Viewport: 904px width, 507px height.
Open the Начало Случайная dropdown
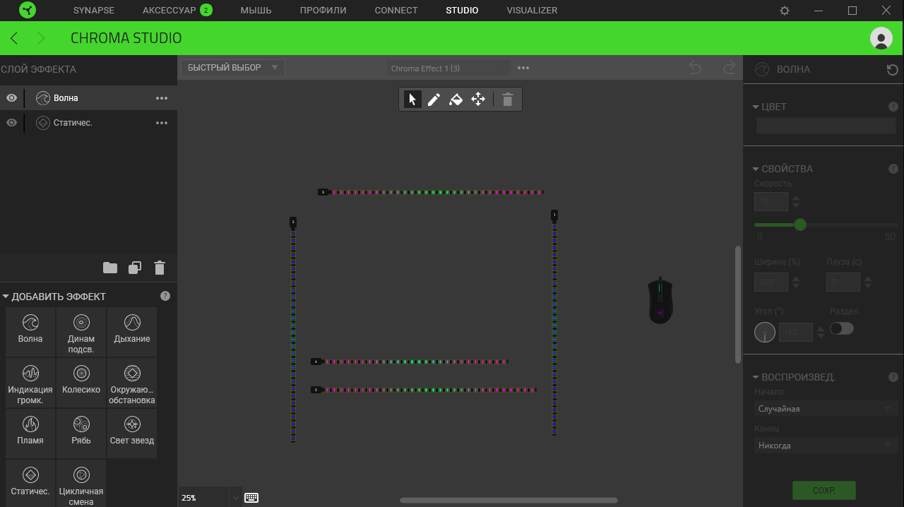click(x=826, y=409)
